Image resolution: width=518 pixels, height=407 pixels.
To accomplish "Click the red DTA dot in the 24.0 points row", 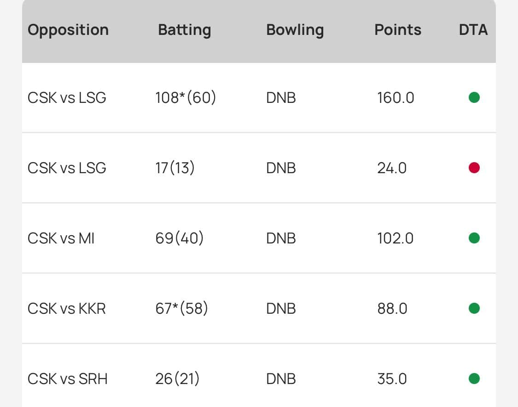I will tap(474, 168).
